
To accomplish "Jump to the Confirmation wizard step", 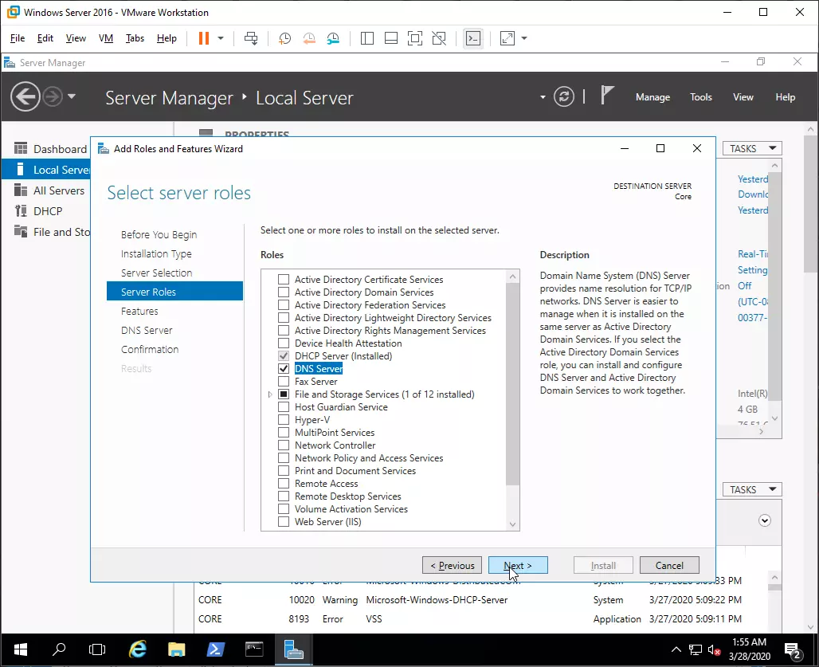I will (x=150, y=349).
